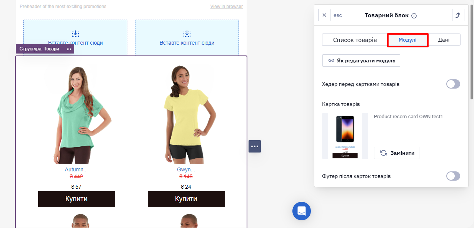
Task: Click Купити under the Autumn product
Action: pos(77,199)
